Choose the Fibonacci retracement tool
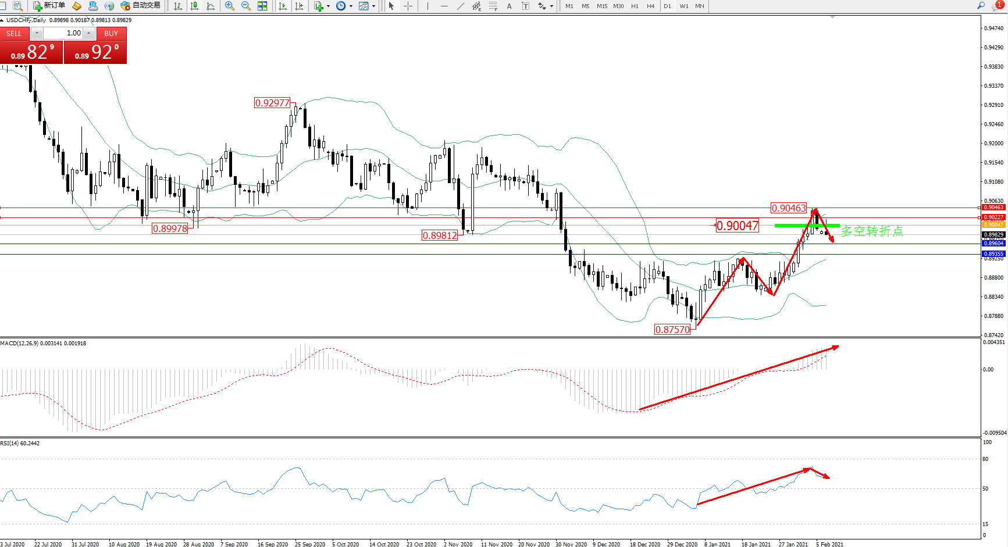 (493, 6)
